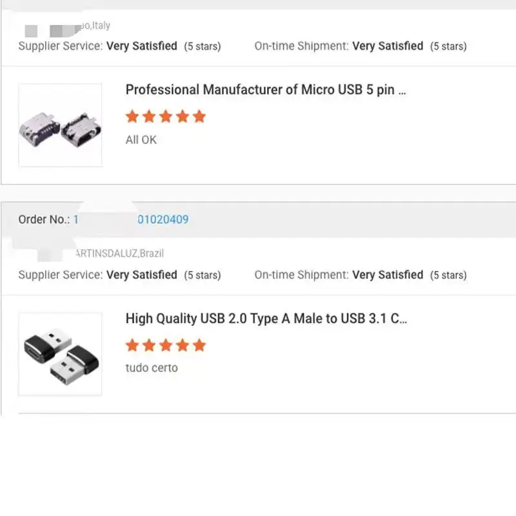
Task: Click the third star of the Micro USB review
Action: [166, 117]
